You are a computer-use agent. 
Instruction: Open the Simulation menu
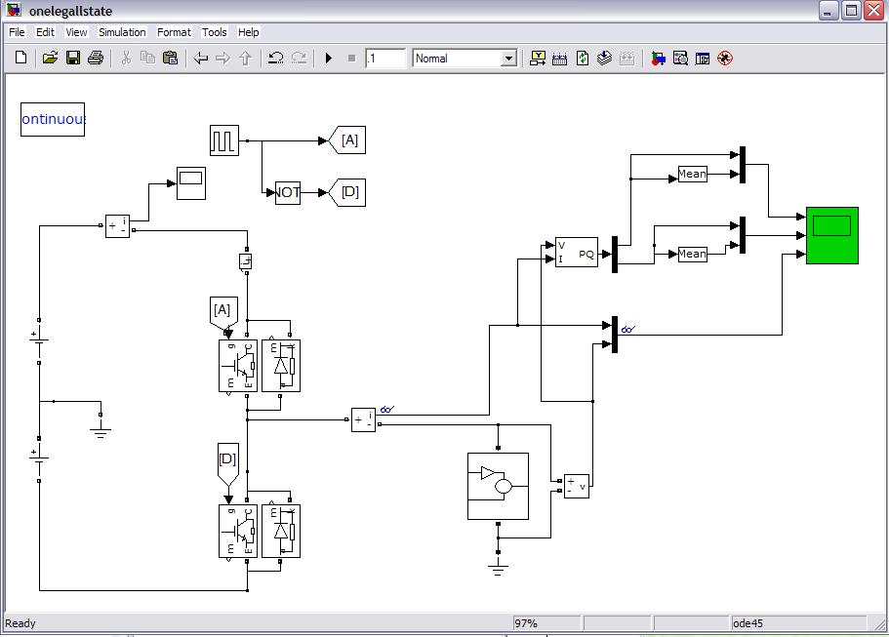122,32
